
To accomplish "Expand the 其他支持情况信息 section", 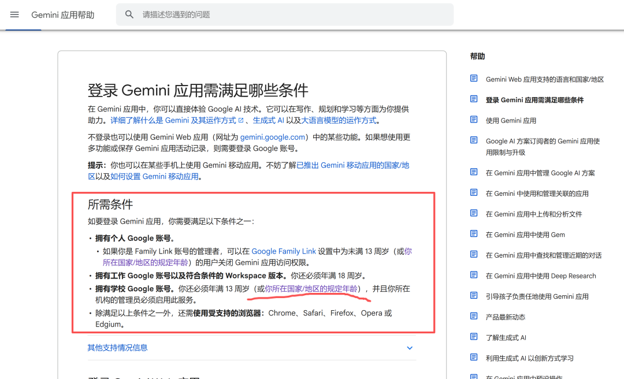I will coord(117,348).
